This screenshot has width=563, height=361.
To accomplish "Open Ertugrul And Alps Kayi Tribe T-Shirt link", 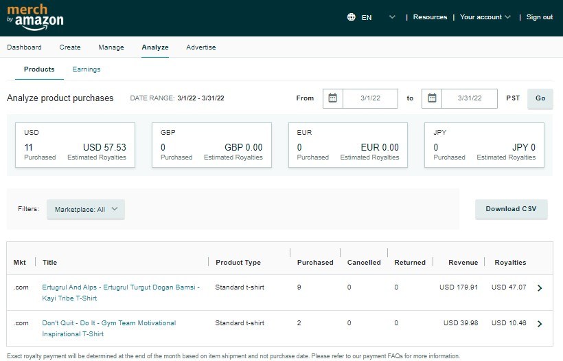I will (x=121, y=293).
